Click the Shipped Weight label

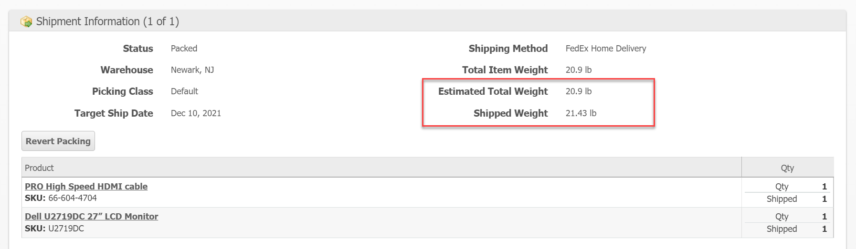pos(510,113)
